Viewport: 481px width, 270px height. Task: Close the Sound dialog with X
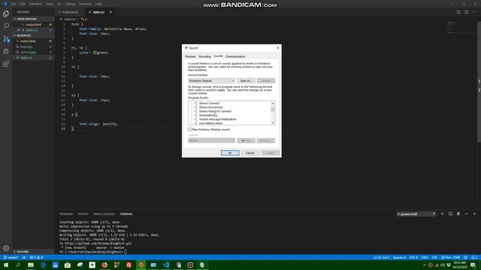click(277, 48)
